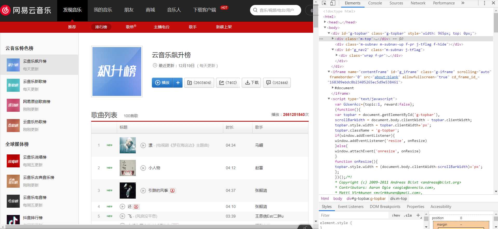This screenshot has height=229, width=498.
Task: Open the Accessibility tab
Action: tap(441, 207)
